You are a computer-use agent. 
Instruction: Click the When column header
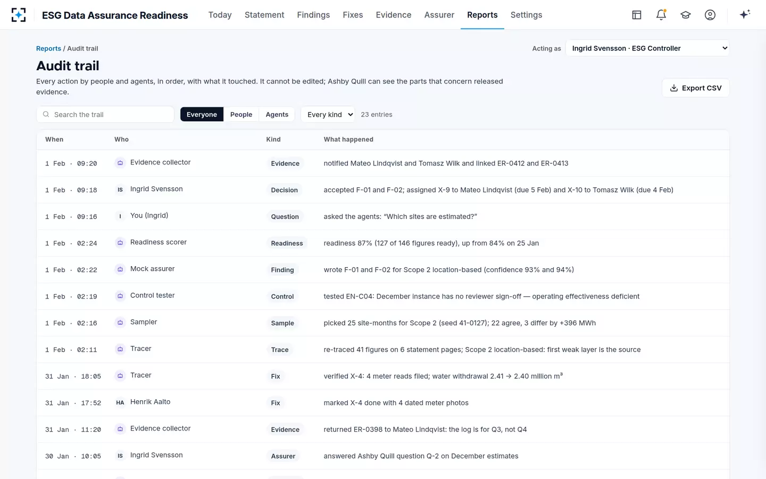coord(54,139)
